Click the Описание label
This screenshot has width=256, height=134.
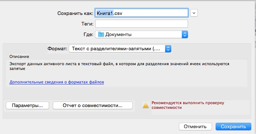tap(19, 56)
